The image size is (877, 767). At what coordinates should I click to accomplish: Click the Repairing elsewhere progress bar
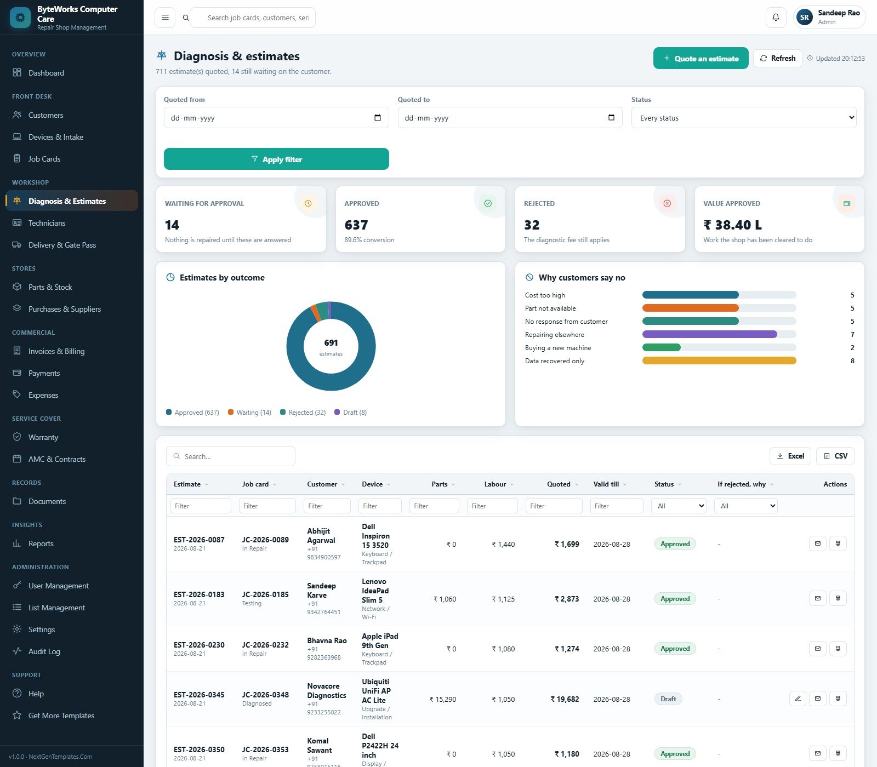(719, 334)
